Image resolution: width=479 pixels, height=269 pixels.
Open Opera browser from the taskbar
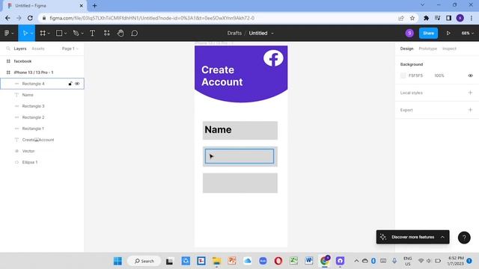(x=278, y=261)
